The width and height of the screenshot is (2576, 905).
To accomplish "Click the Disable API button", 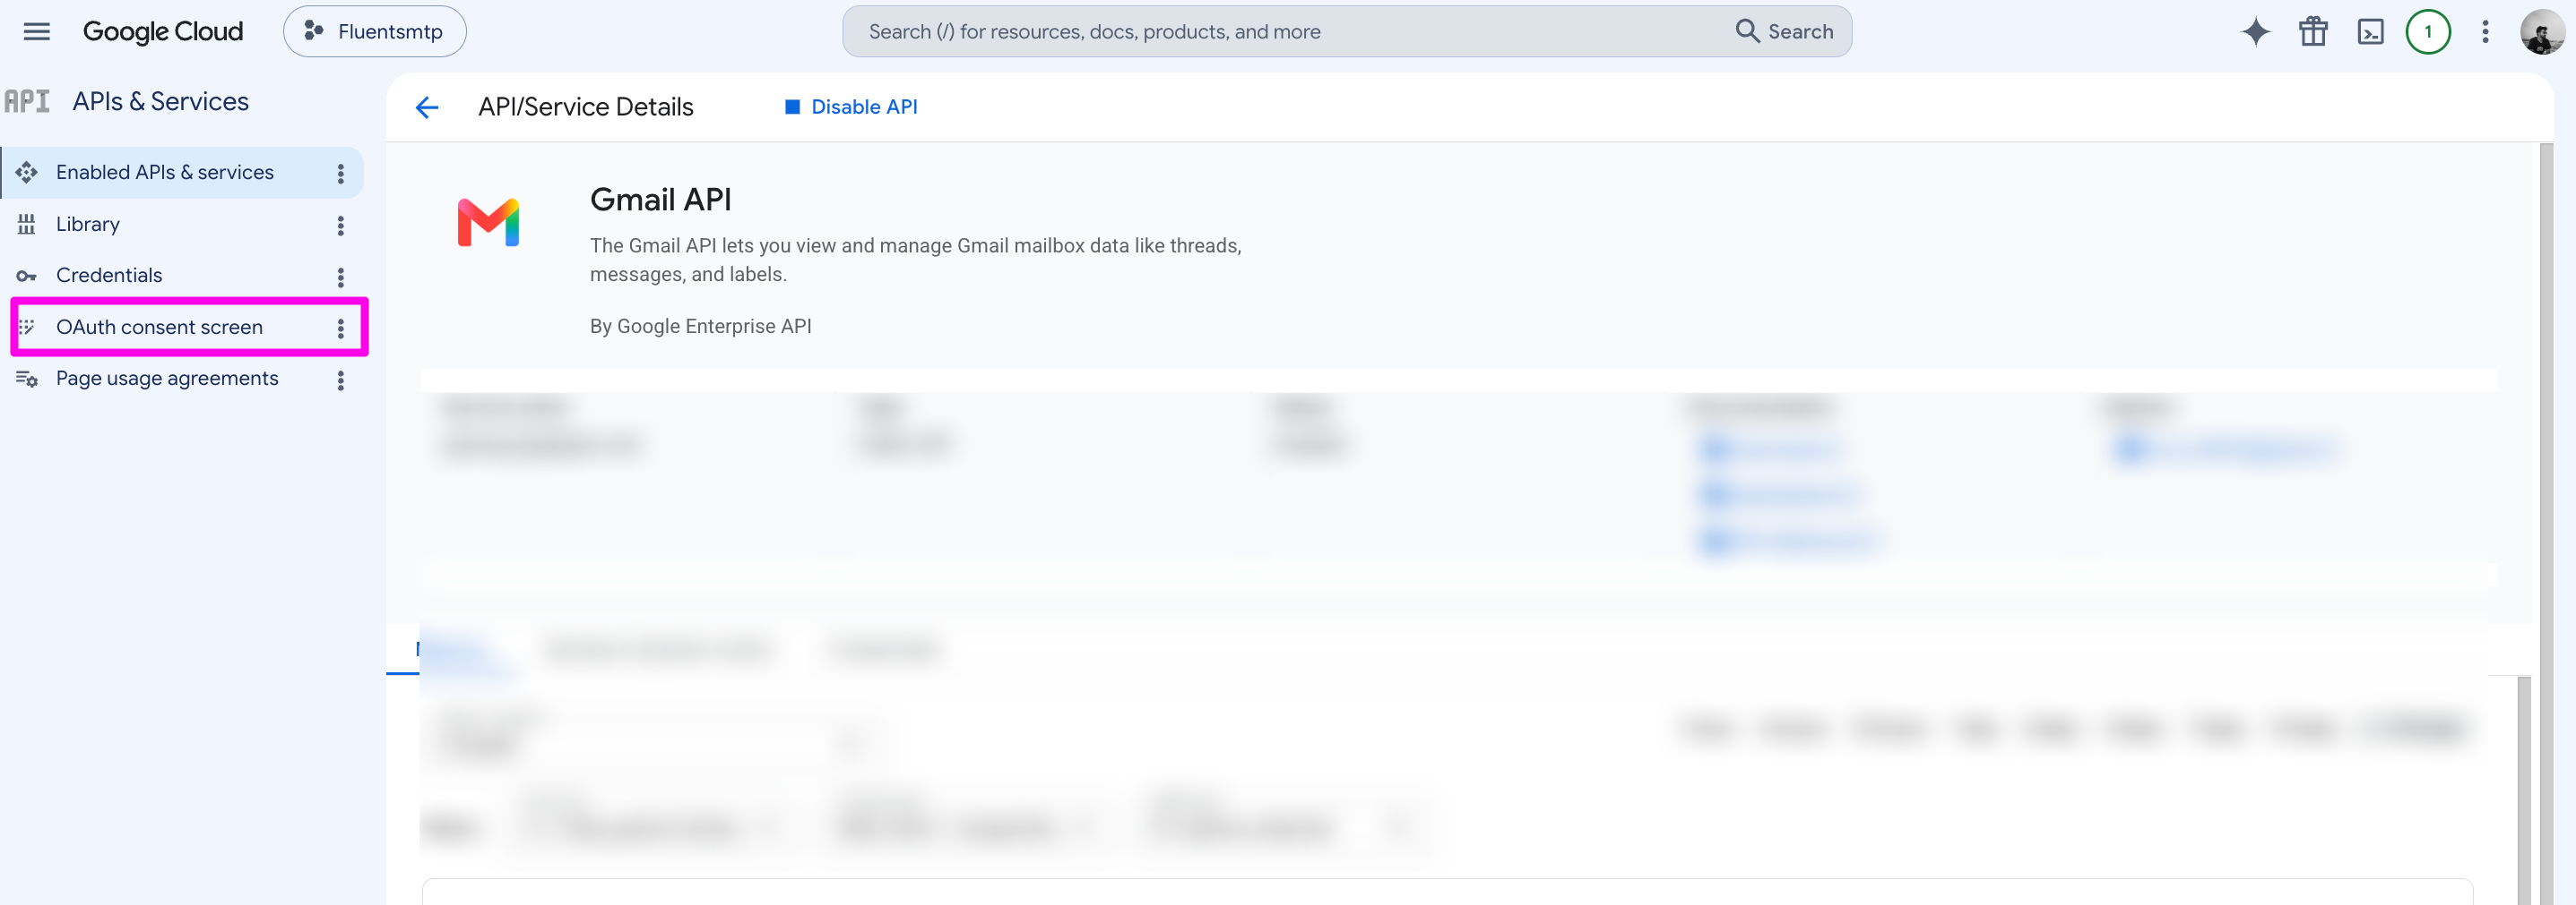I will [x=851, y=107].
